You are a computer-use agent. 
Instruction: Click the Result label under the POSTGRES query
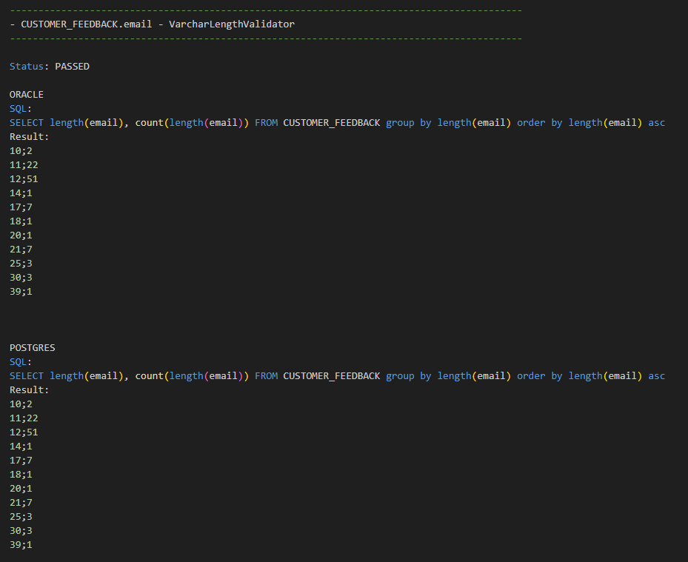[x=29, y=390]
